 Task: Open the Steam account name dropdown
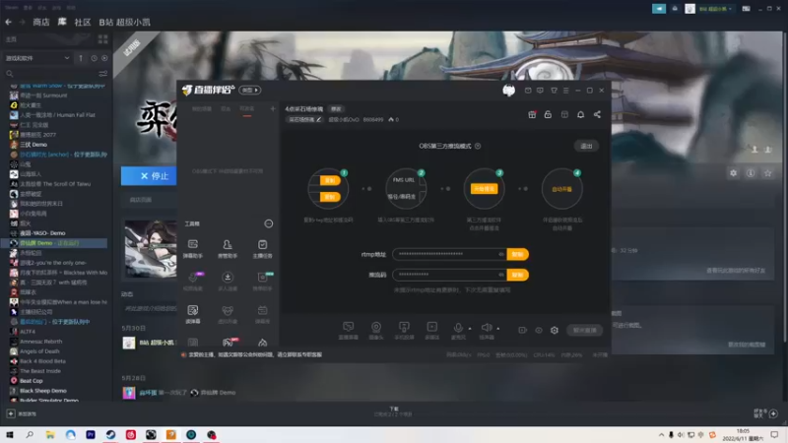pyautogui.click(x=715, y=9)
